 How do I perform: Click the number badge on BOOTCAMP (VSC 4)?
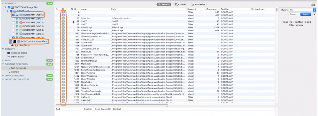(x=21, y=30)
